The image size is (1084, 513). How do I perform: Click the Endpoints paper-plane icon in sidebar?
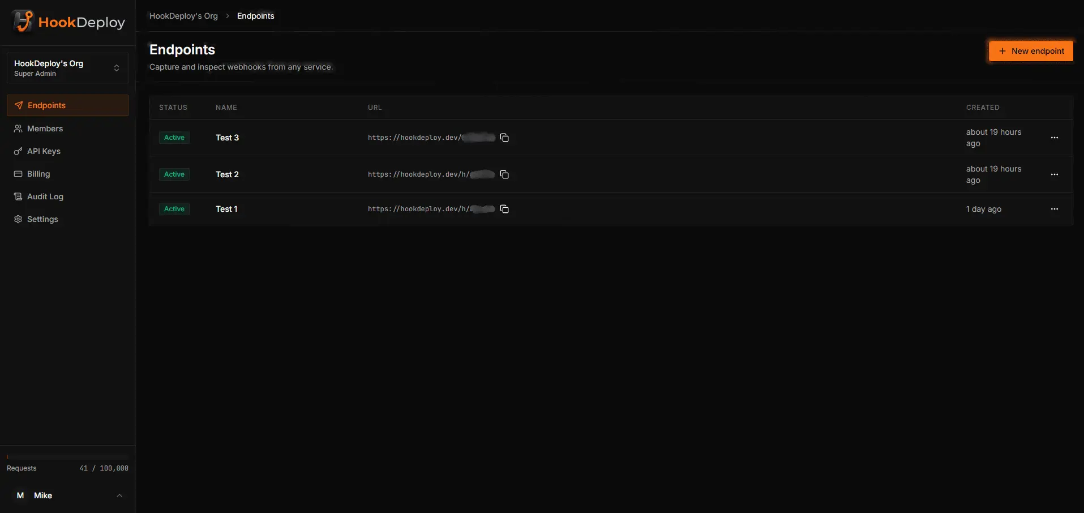(19, 105)
